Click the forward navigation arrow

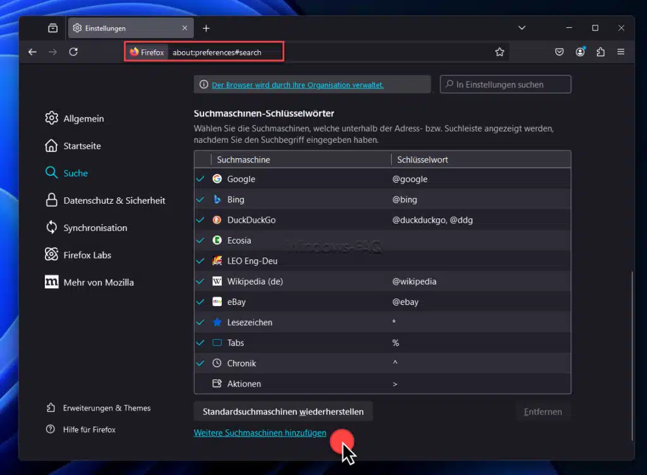53,52
